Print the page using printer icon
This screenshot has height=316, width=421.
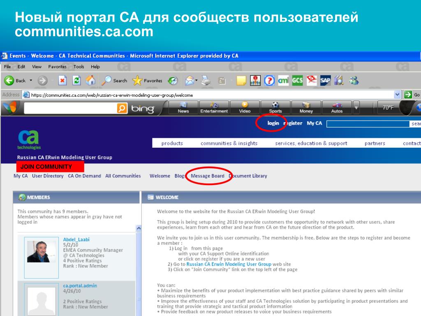[x=206, y=80]
